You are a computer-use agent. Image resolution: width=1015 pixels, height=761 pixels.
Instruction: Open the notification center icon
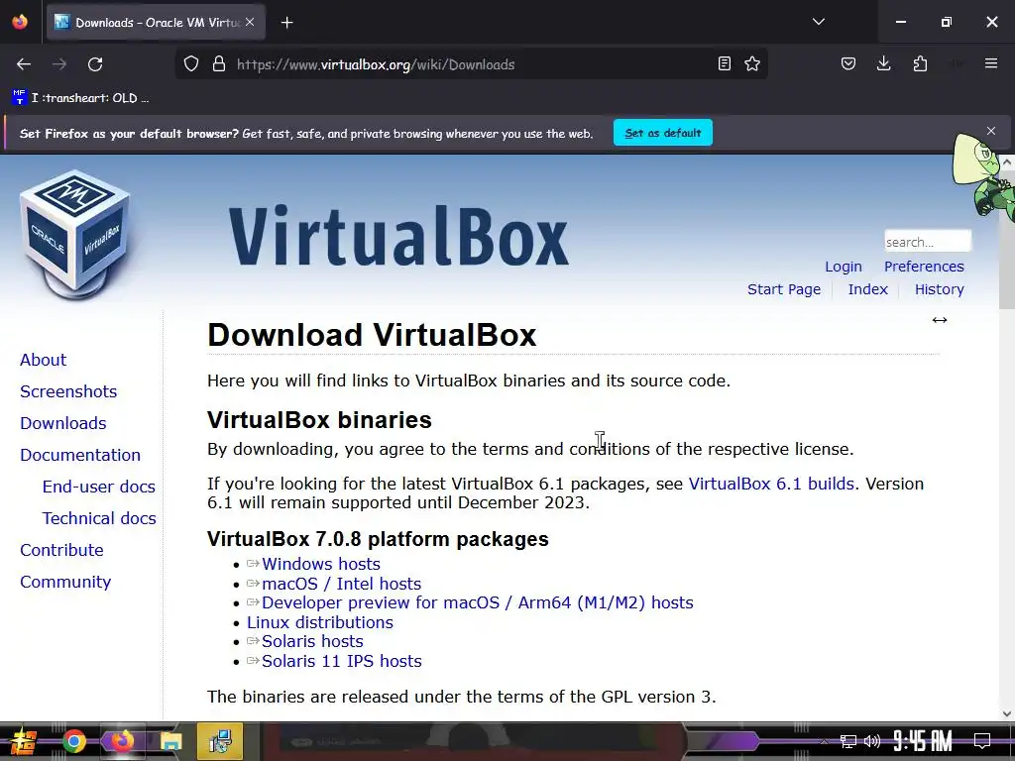click(x=982, y=741)
